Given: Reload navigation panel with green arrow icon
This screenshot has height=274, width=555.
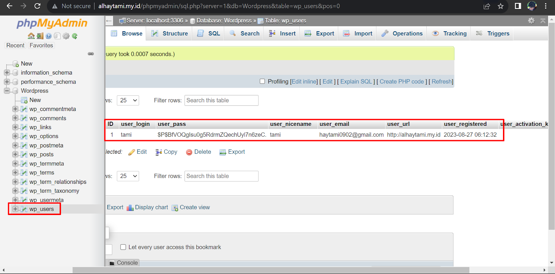Looking at the screenshot, I should (75, 36).
